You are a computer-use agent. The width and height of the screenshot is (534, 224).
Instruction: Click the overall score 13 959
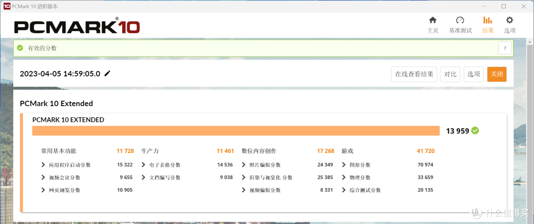coord(457,131)
